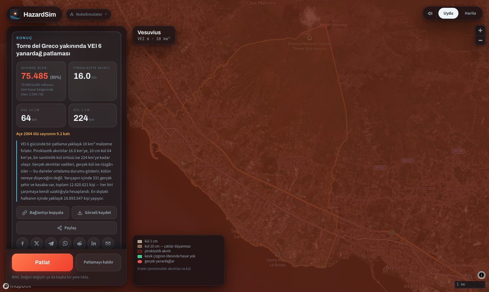
Task: Click the HazardSim logo icon
Action: coord(15,14)
